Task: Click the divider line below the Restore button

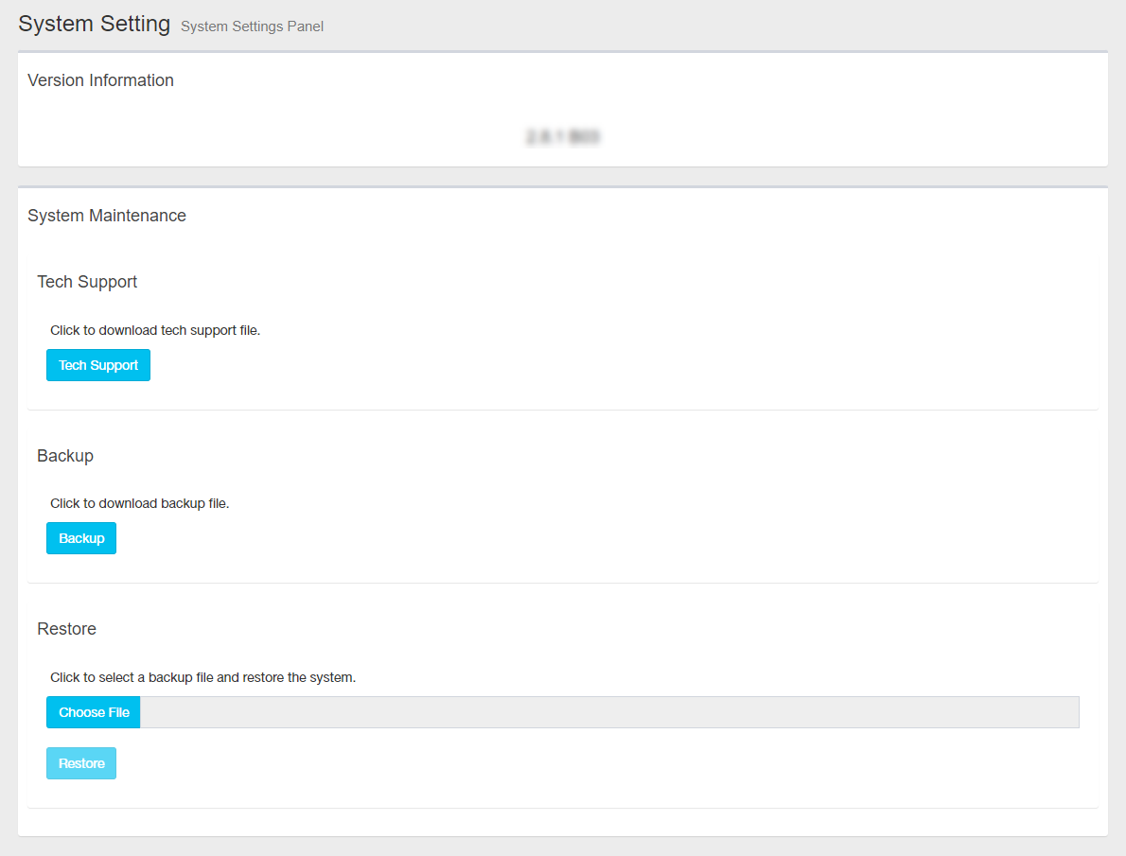Action: click(x=562, y=808)
